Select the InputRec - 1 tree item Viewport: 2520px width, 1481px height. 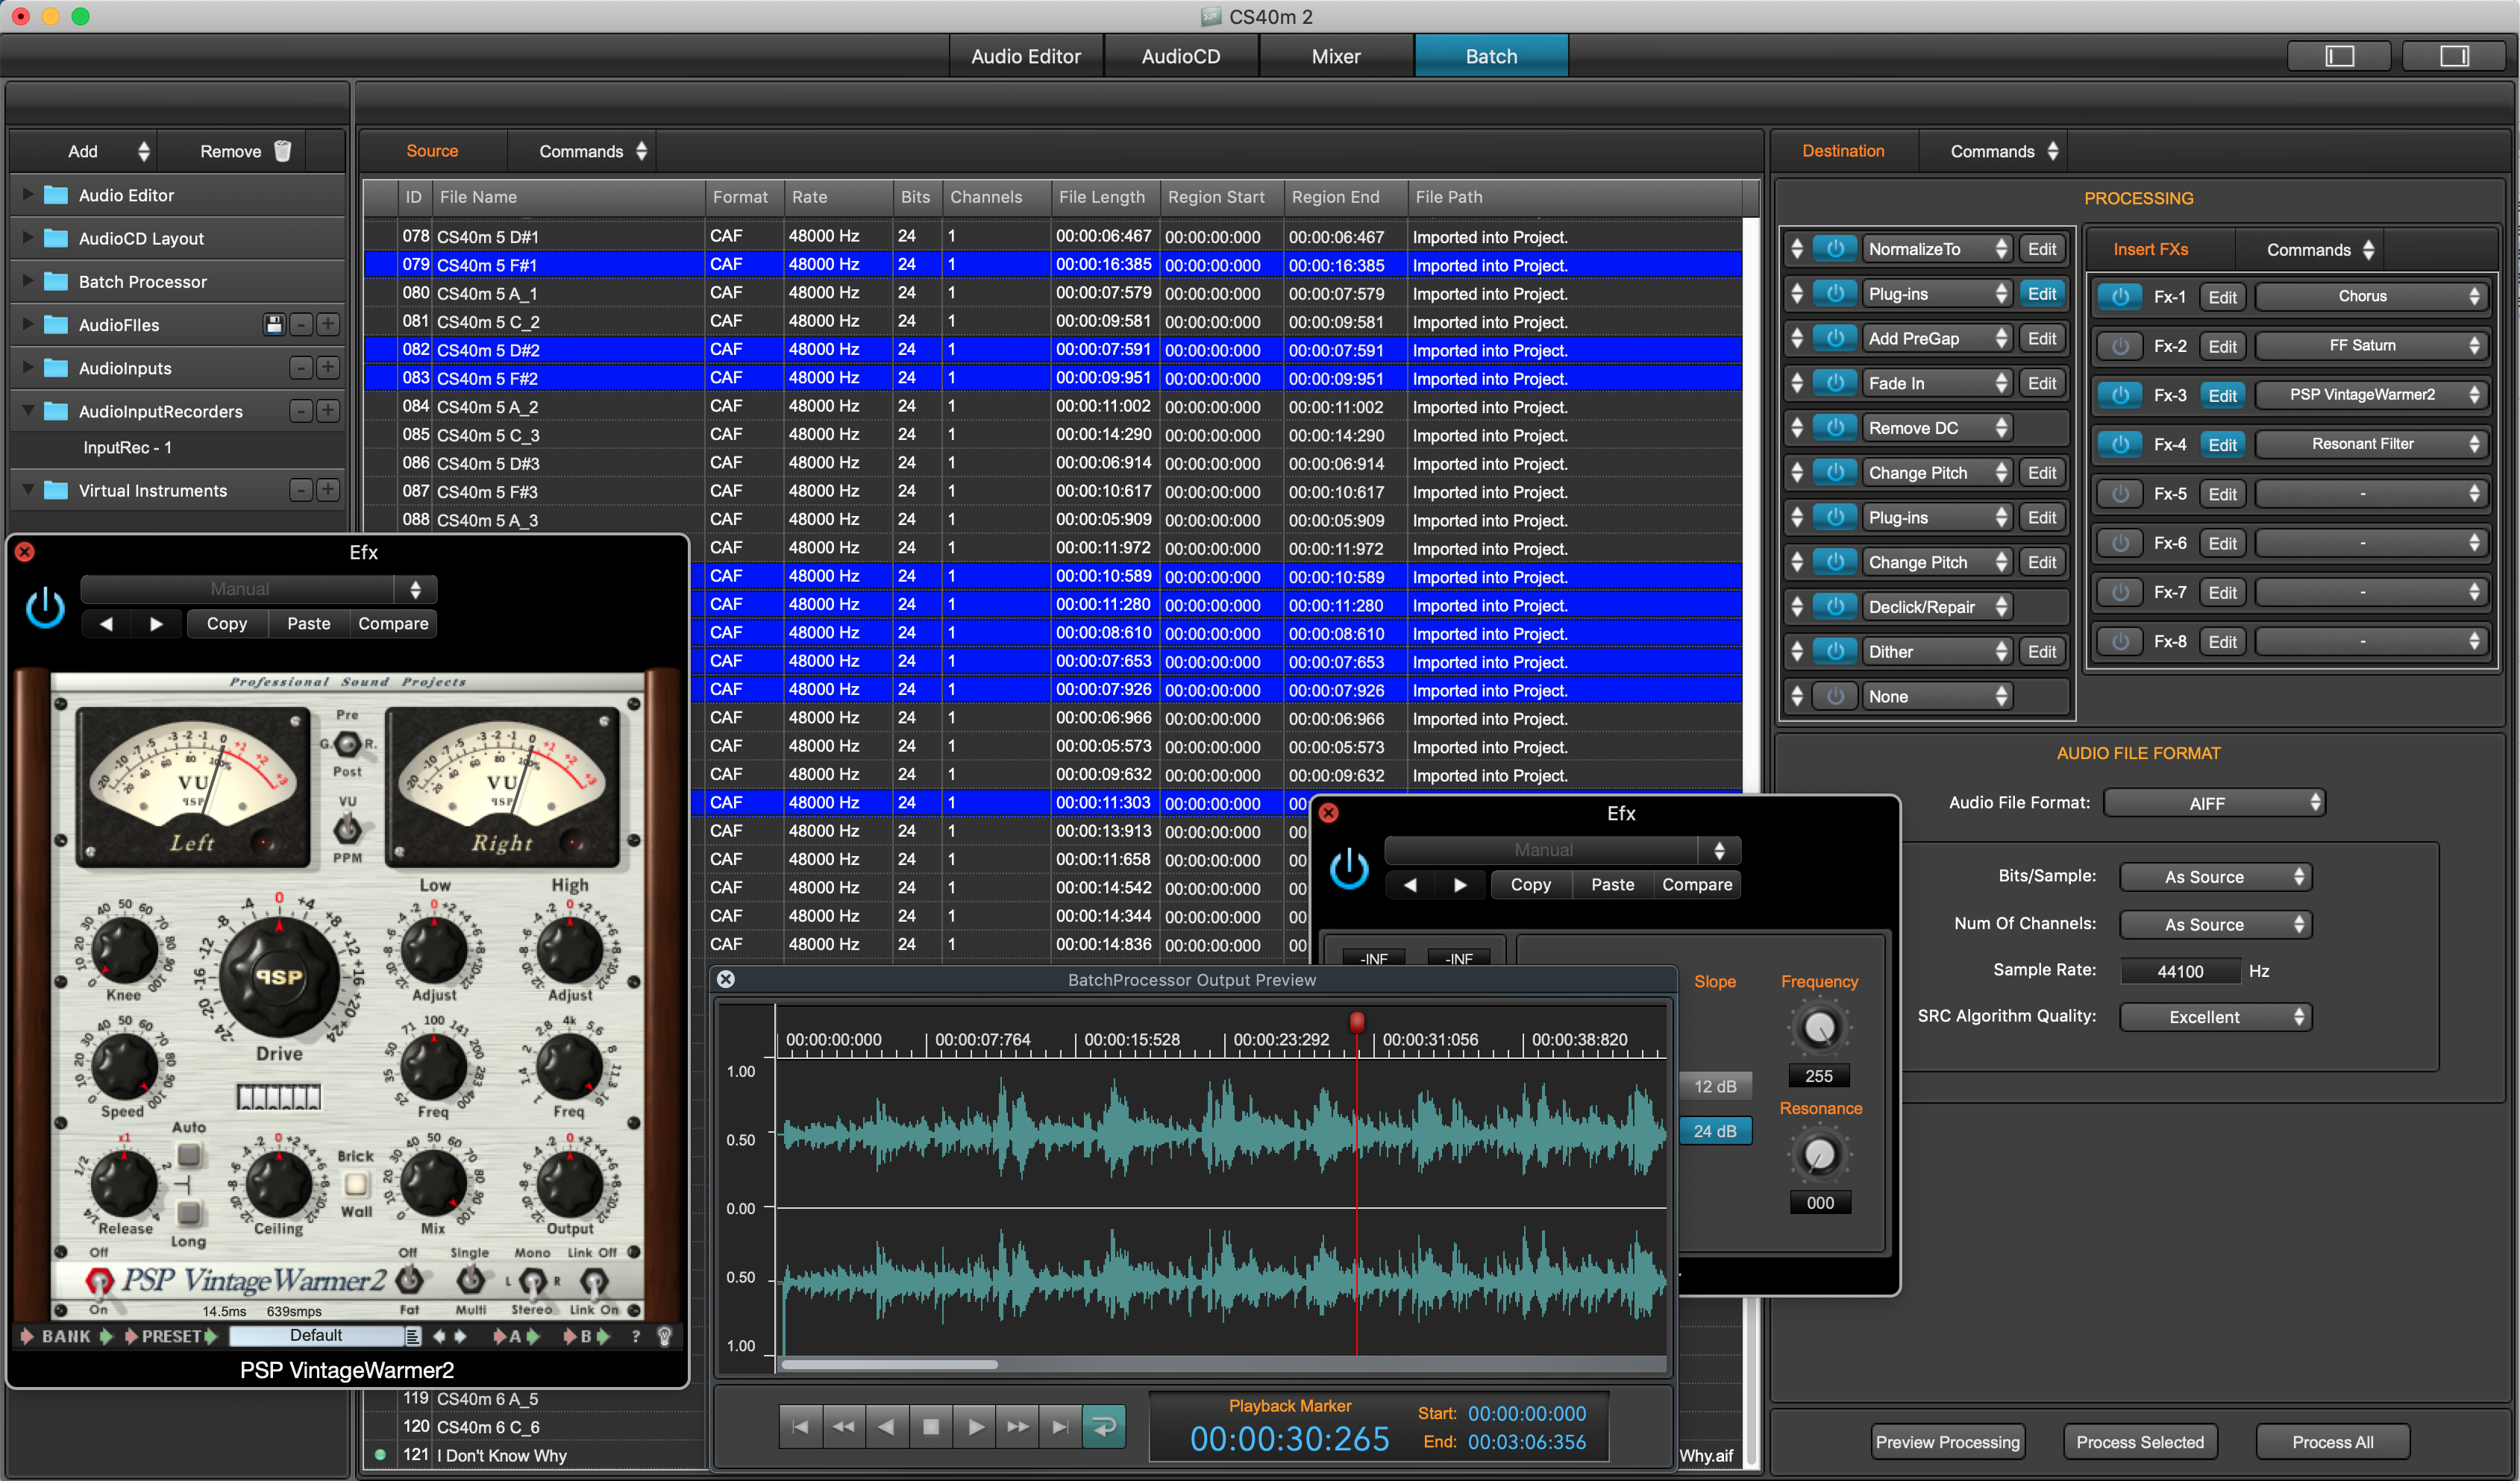point(128,447)
